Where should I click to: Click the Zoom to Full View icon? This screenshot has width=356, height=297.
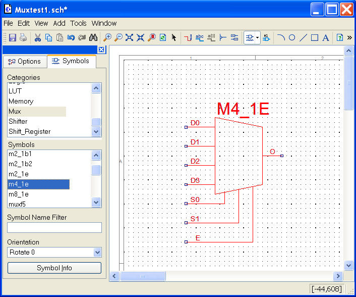point(130,37)
